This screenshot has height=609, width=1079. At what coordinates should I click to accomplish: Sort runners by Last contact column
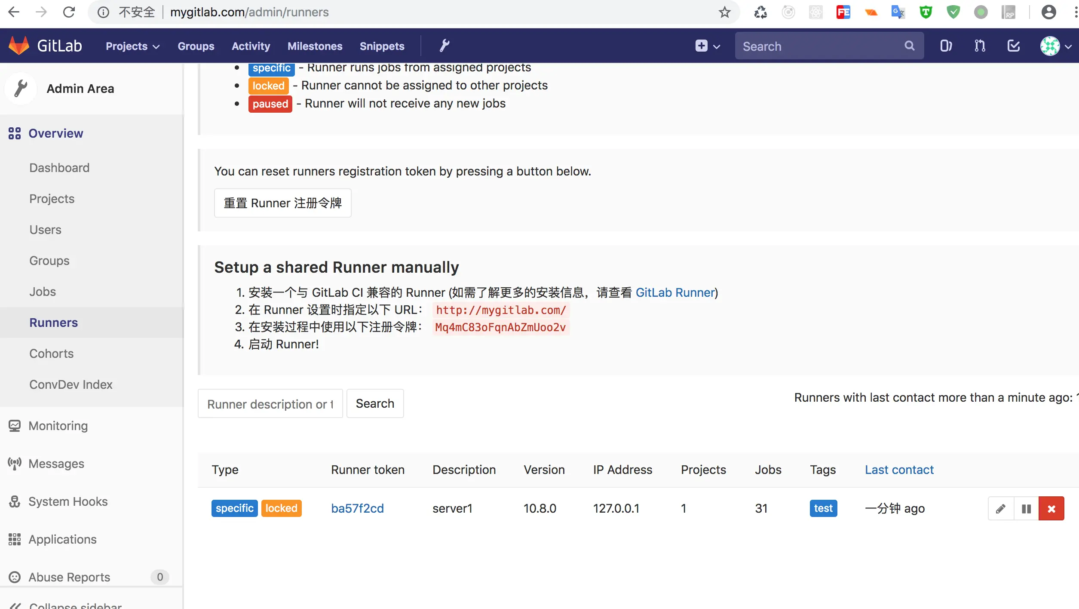(899, 470)
